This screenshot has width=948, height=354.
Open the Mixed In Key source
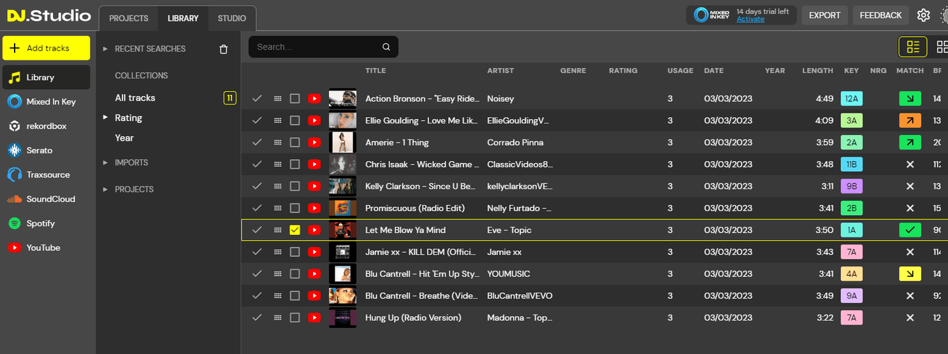[x=46, y=102]
